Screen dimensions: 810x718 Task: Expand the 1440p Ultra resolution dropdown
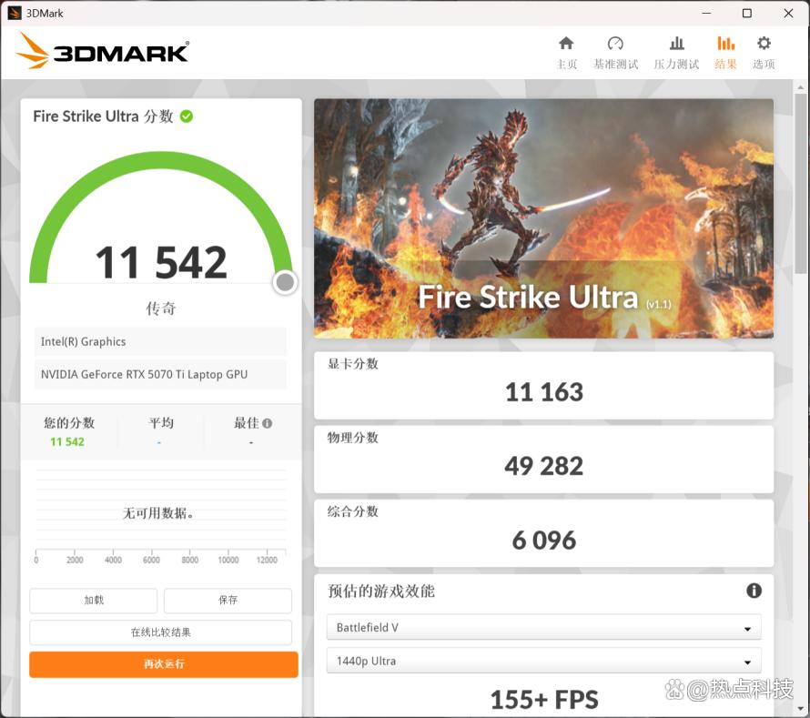click(x=544, y=662)
